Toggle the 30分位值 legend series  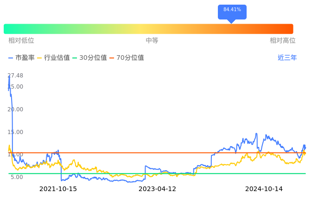[x=89, y=58]
